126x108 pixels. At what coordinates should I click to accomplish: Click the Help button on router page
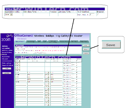pos(86,46)
